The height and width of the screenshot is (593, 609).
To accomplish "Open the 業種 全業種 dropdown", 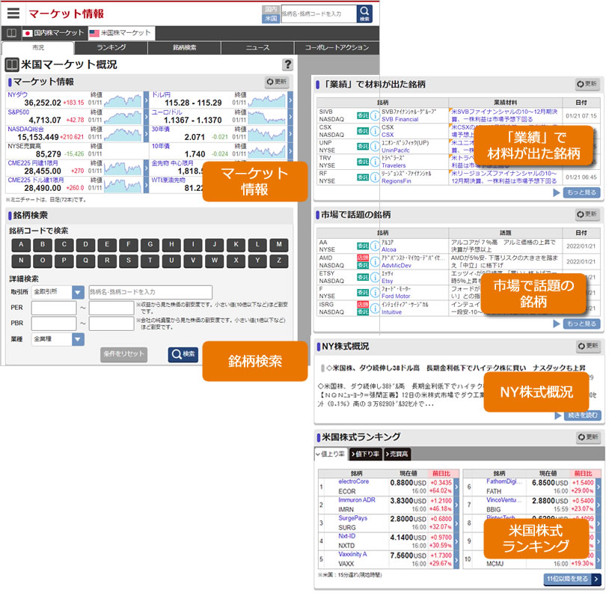I will coord(78,339).
